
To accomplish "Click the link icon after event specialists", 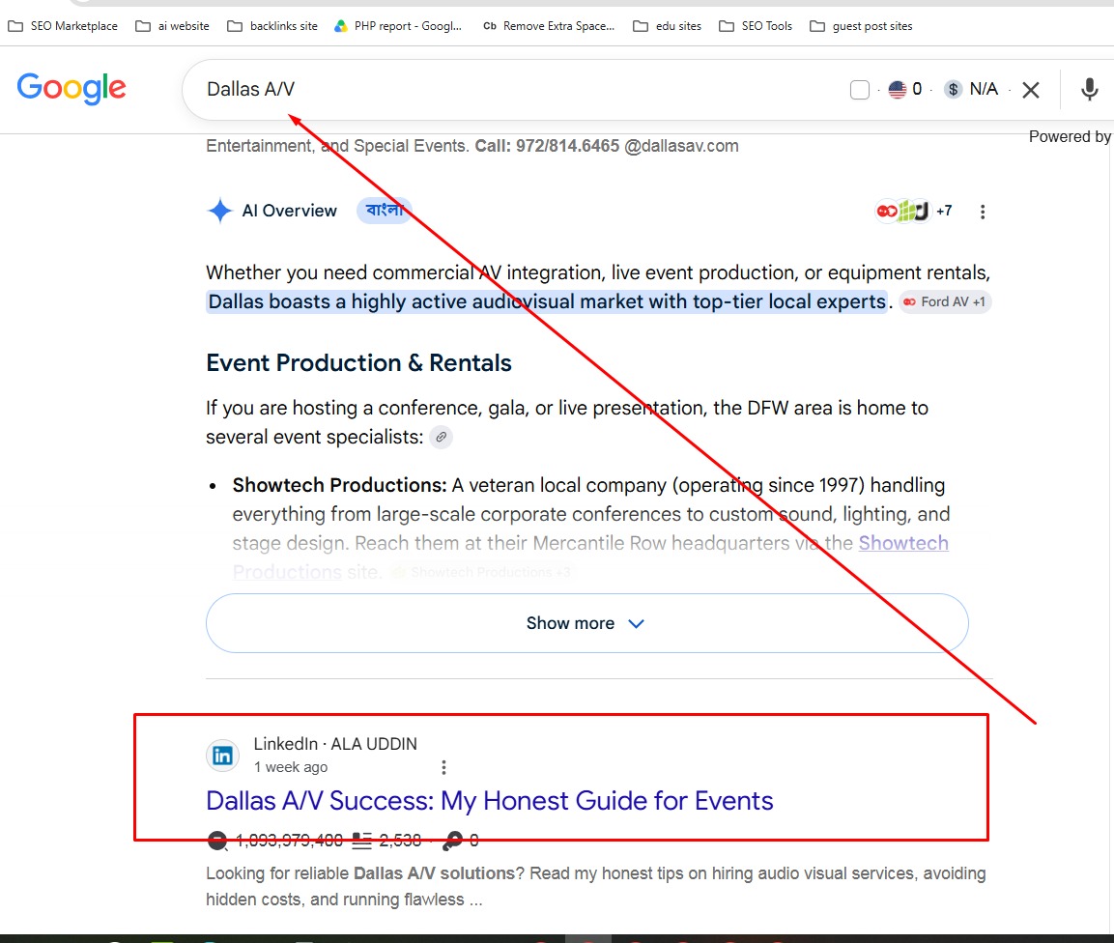I will (x=442, y=437).
